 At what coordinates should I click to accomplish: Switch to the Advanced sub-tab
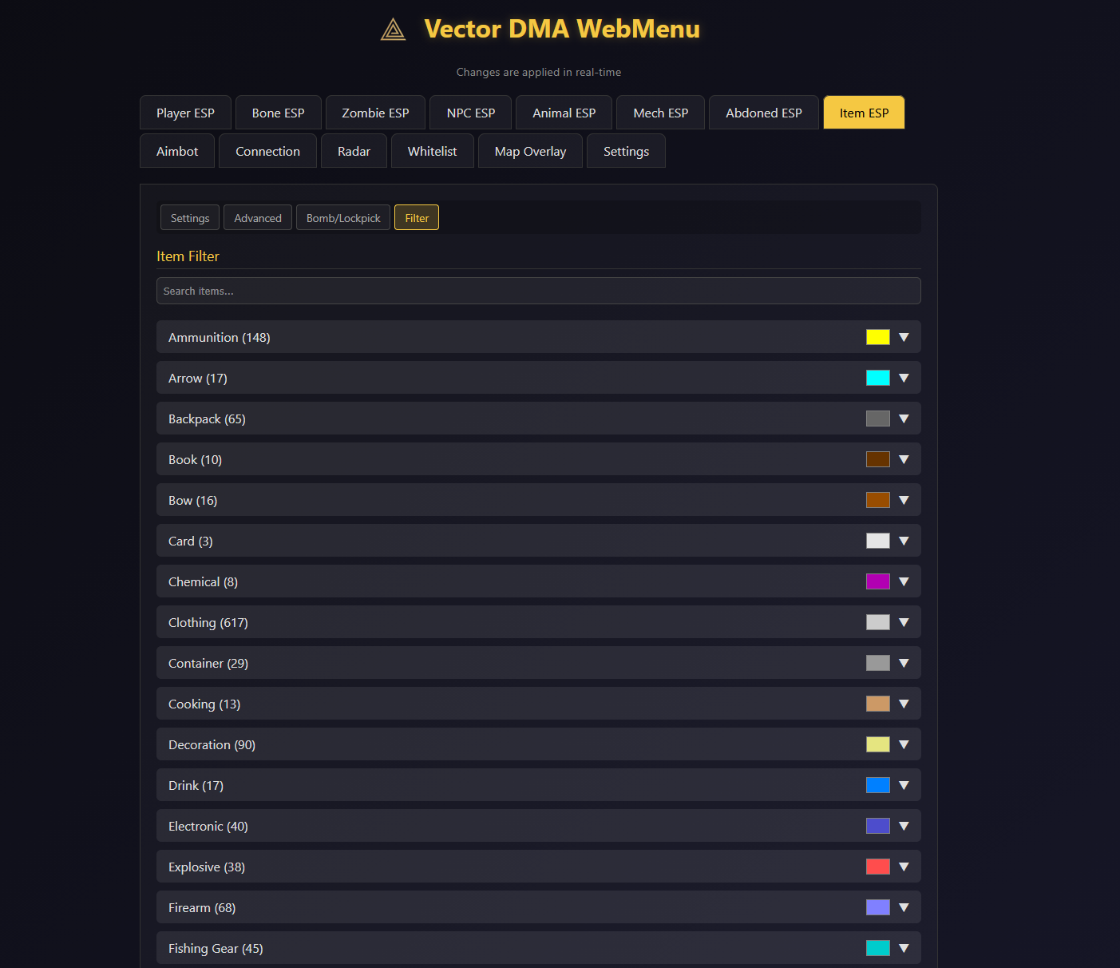click(x=257, y=218)
